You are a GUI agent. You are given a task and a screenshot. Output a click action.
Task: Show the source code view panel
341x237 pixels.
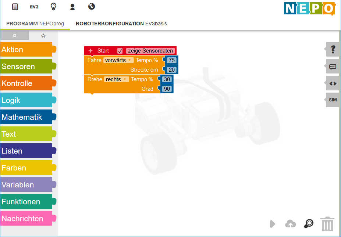point(333,83)
